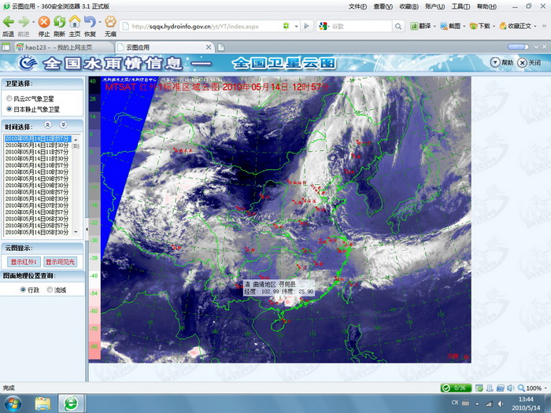Click the Close (关闭) icon in page header
551x413 pixels.
[x=522, y=62]
